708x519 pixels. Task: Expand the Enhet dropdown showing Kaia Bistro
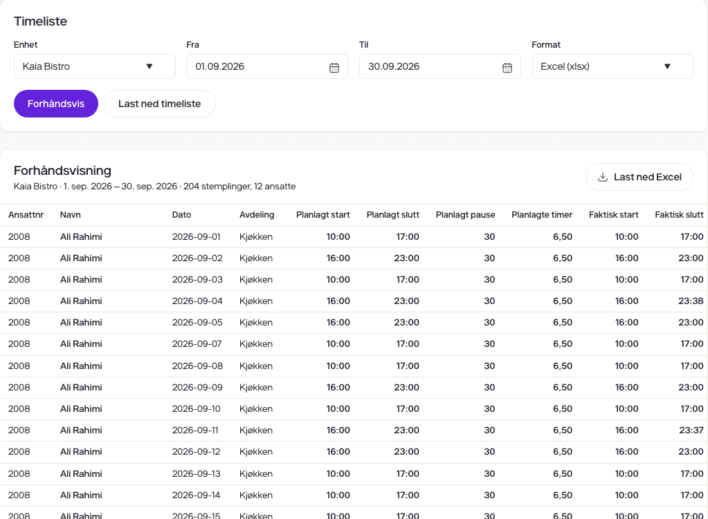94,66
